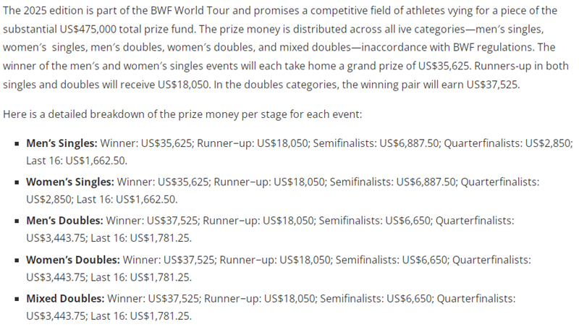Click the bullet before Men's Singles
Screen dimensions: 579x330
click(17, 143)
